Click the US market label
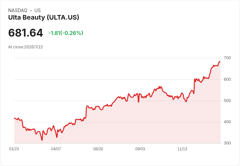The height and width of the screenshot is (166, 240). [37, 10]
